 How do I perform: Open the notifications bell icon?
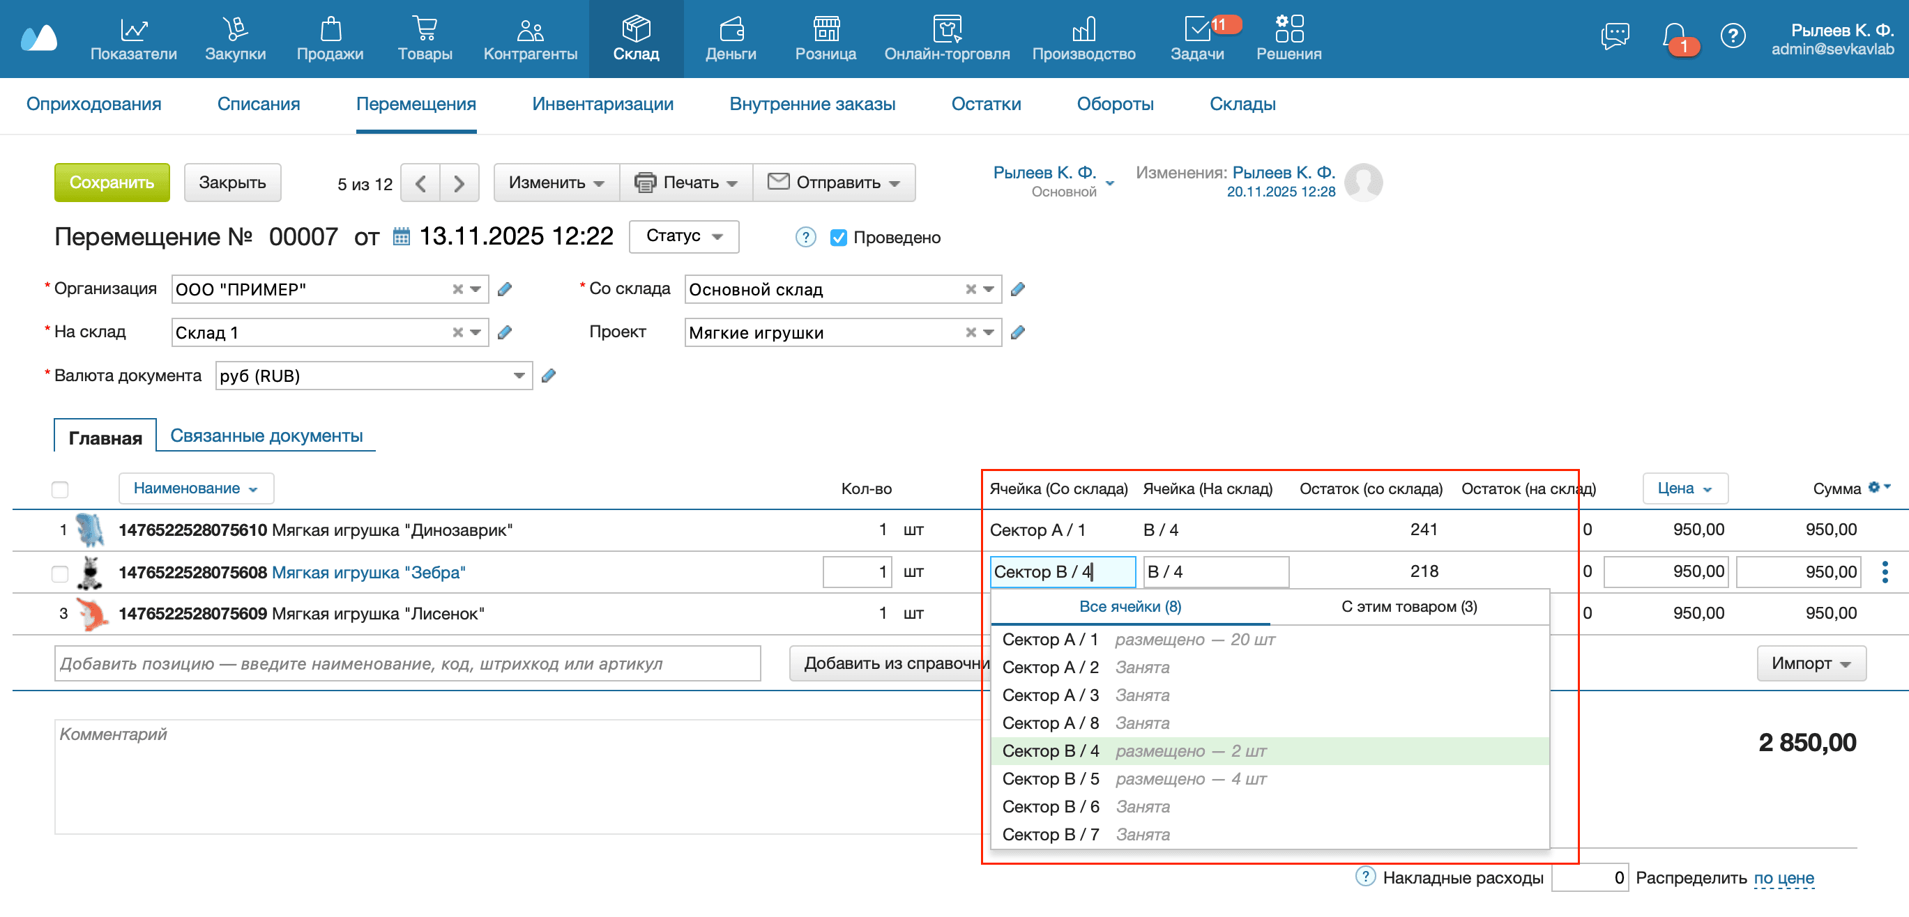point(1673,36)
